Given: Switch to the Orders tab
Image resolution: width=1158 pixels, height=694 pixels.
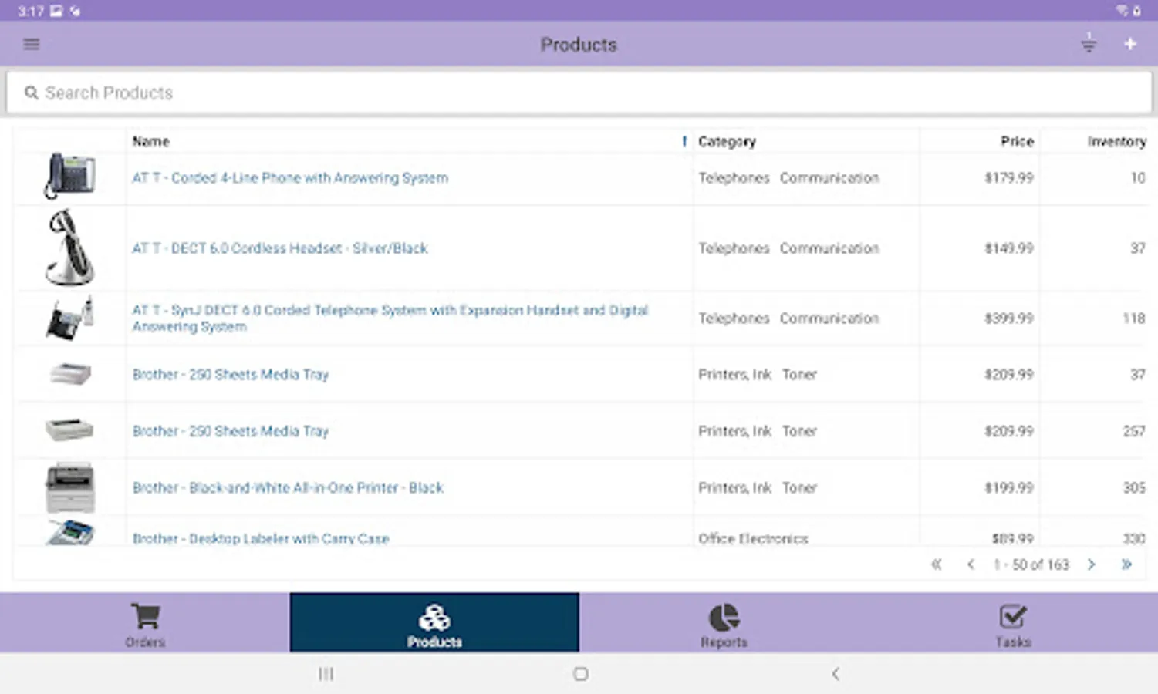Looking at the screenshot, I should point(145,623).
